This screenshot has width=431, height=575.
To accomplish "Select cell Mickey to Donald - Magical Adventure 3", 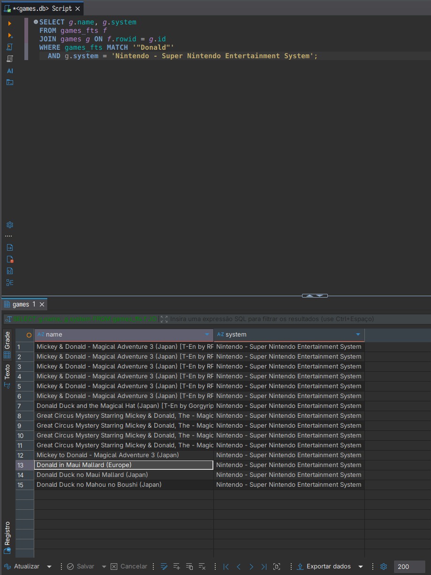I will click(x=124, y=455).
